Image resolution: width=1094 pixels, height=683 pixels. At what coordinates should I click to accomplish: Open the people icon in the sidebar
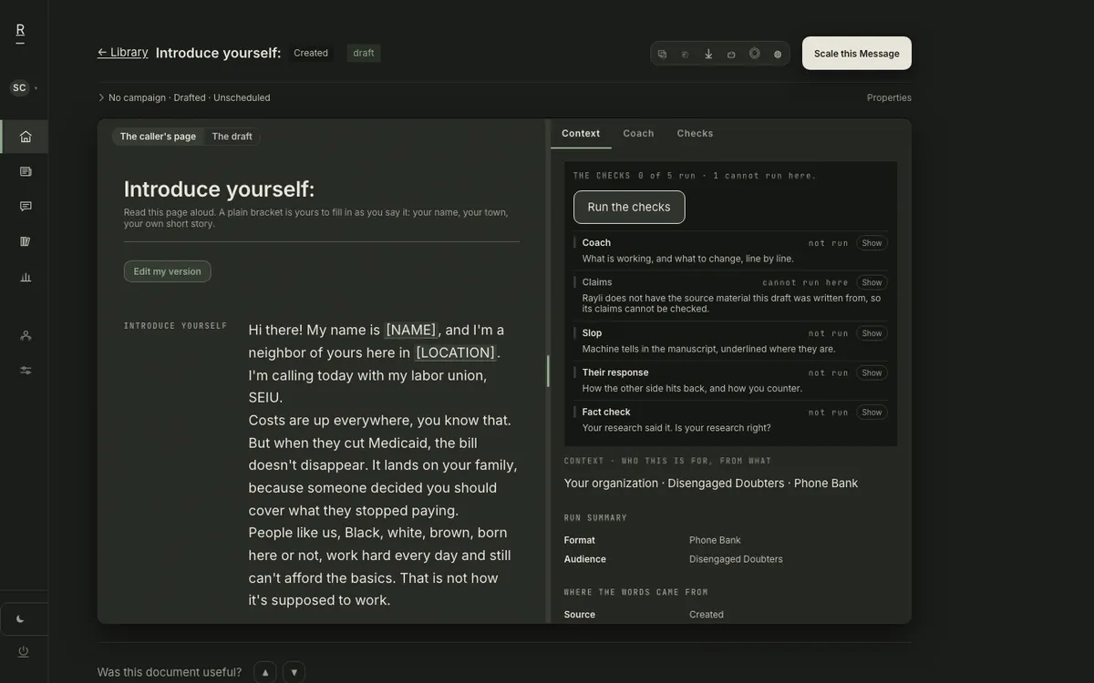[26, 335]
